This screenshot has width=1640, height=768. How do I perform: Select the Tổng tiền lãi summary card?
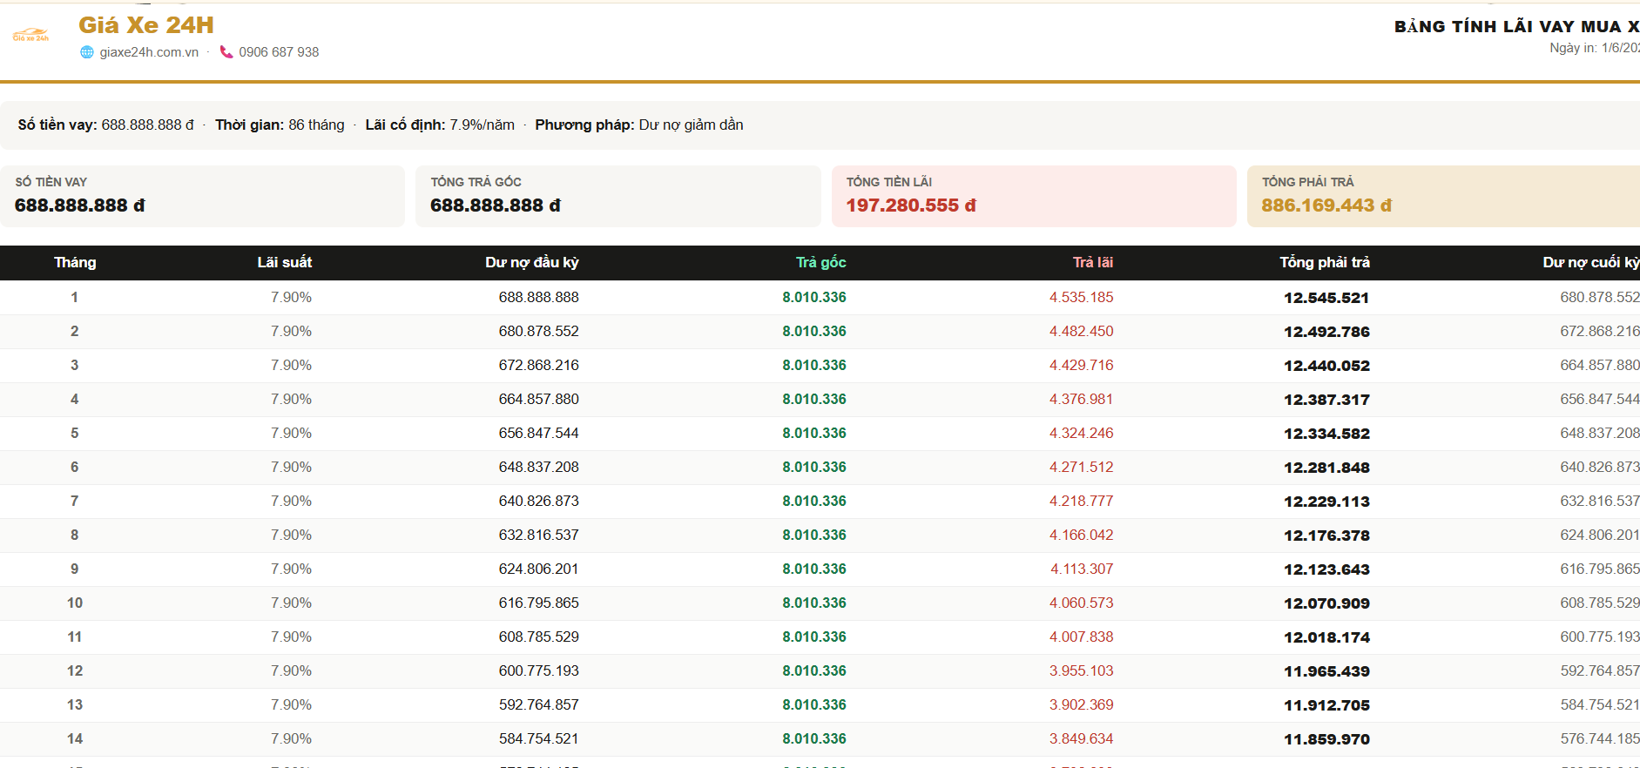click(x=1034, y=196)
